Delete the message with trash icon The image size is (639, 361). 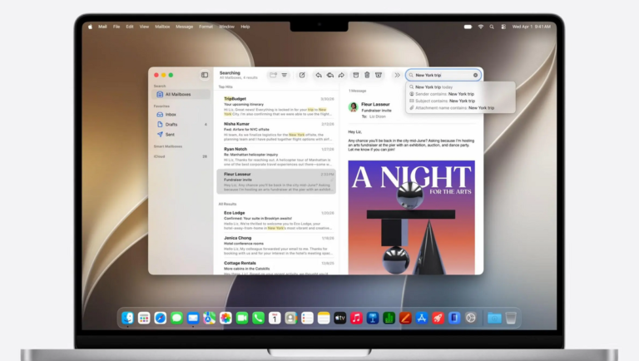(x=367, y=75)
